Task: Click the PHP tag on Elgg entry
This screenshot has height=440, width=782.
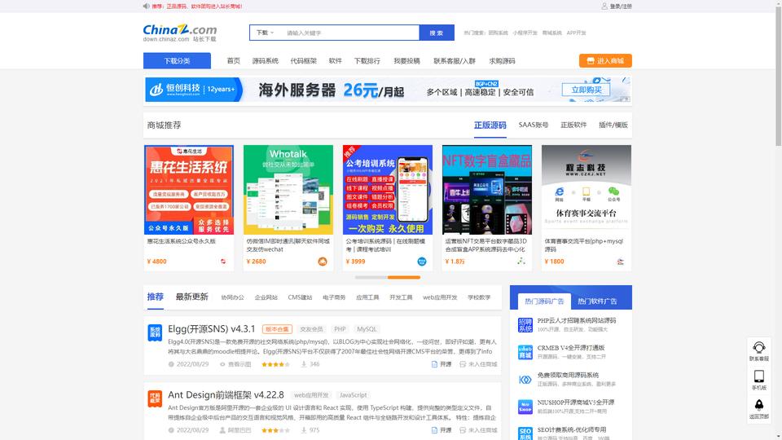Action: click(x=340, y=329)
